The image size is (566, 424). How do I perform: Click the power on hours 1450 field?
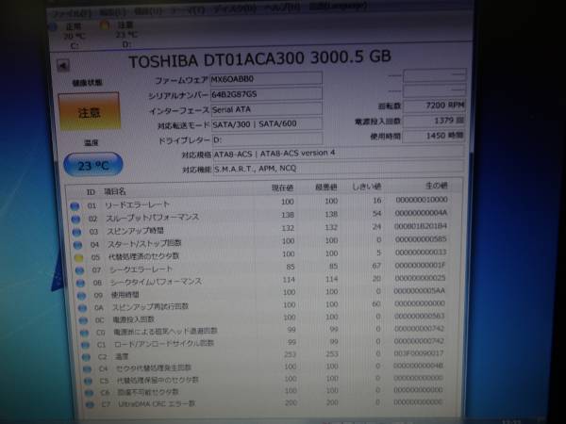[434, 136]
